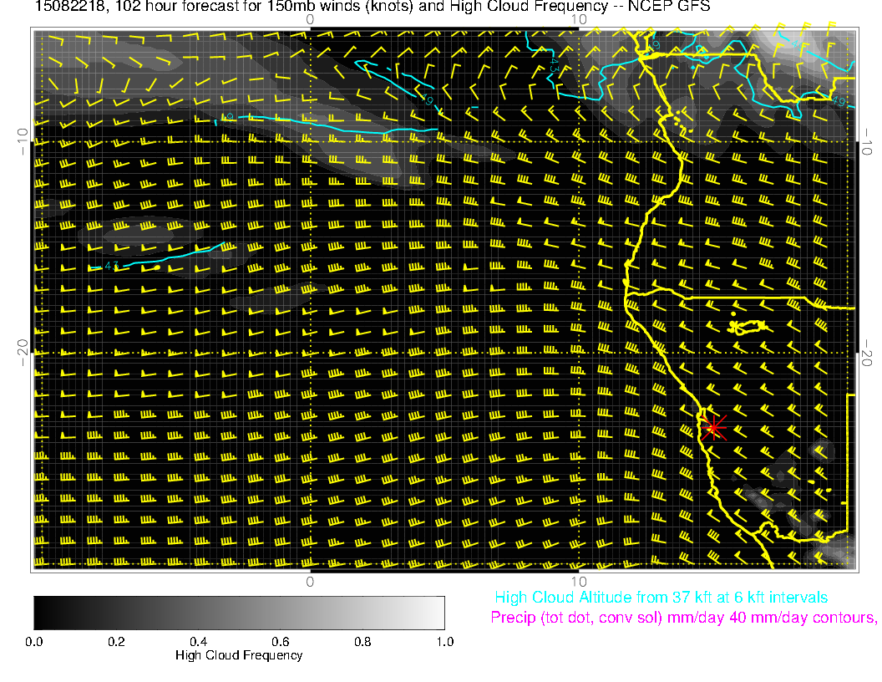Click the right axis latitude label -10

(x=869, y=140)
